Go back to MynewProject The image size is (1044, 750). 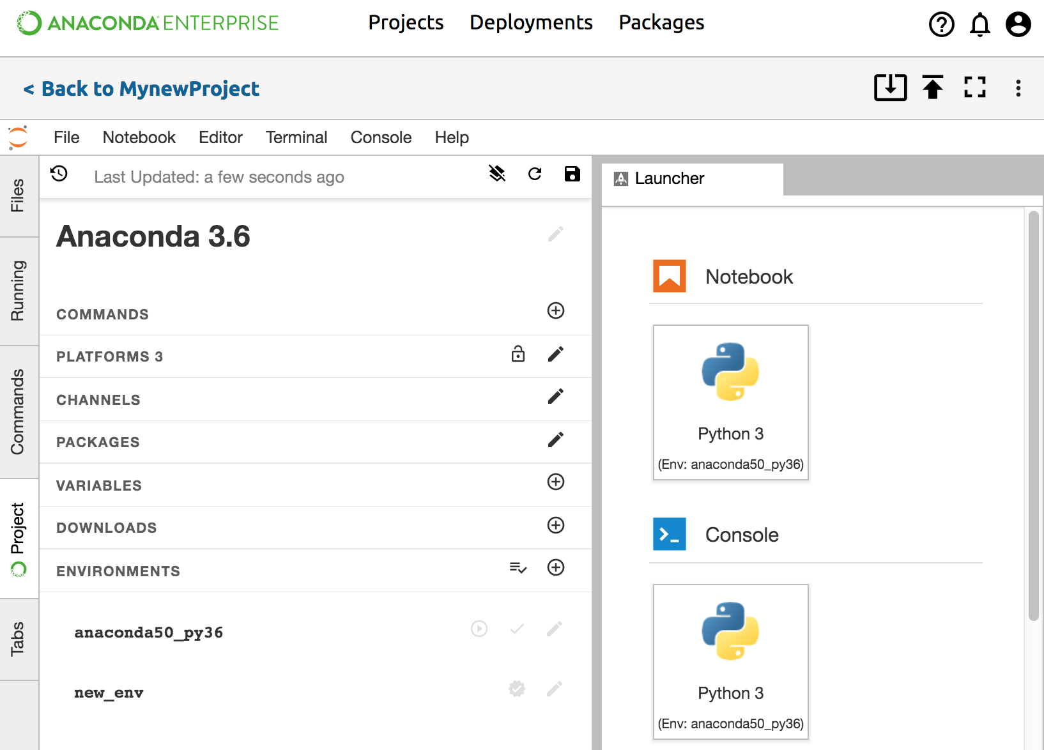tap(142, 89)
